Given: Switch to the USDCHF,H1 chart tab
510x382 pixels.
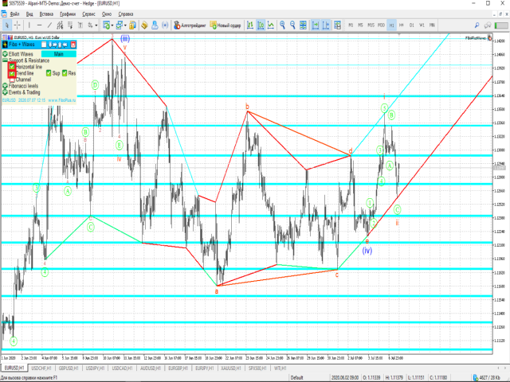Looking at the screenshot, I should (x=41, y=368).
